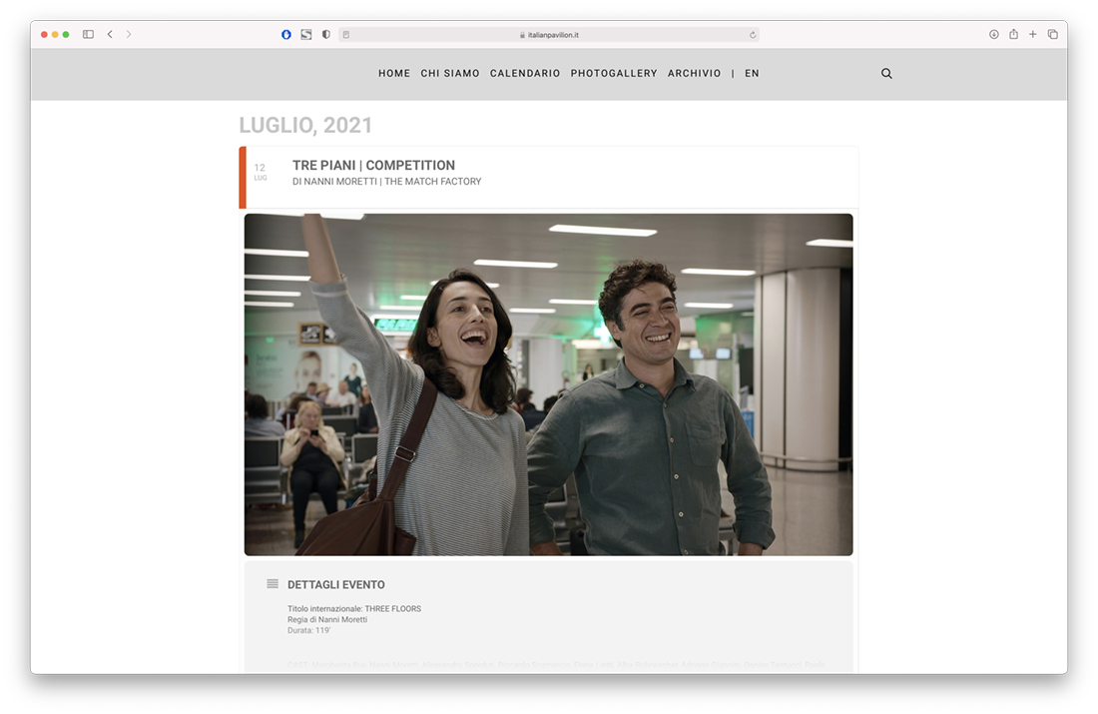Image resolution: width=1098 pixels, height=714 pixels.
Task: Open the ARCHIVIO menu item
Action: pyautogui.click(x=694, y=74)
